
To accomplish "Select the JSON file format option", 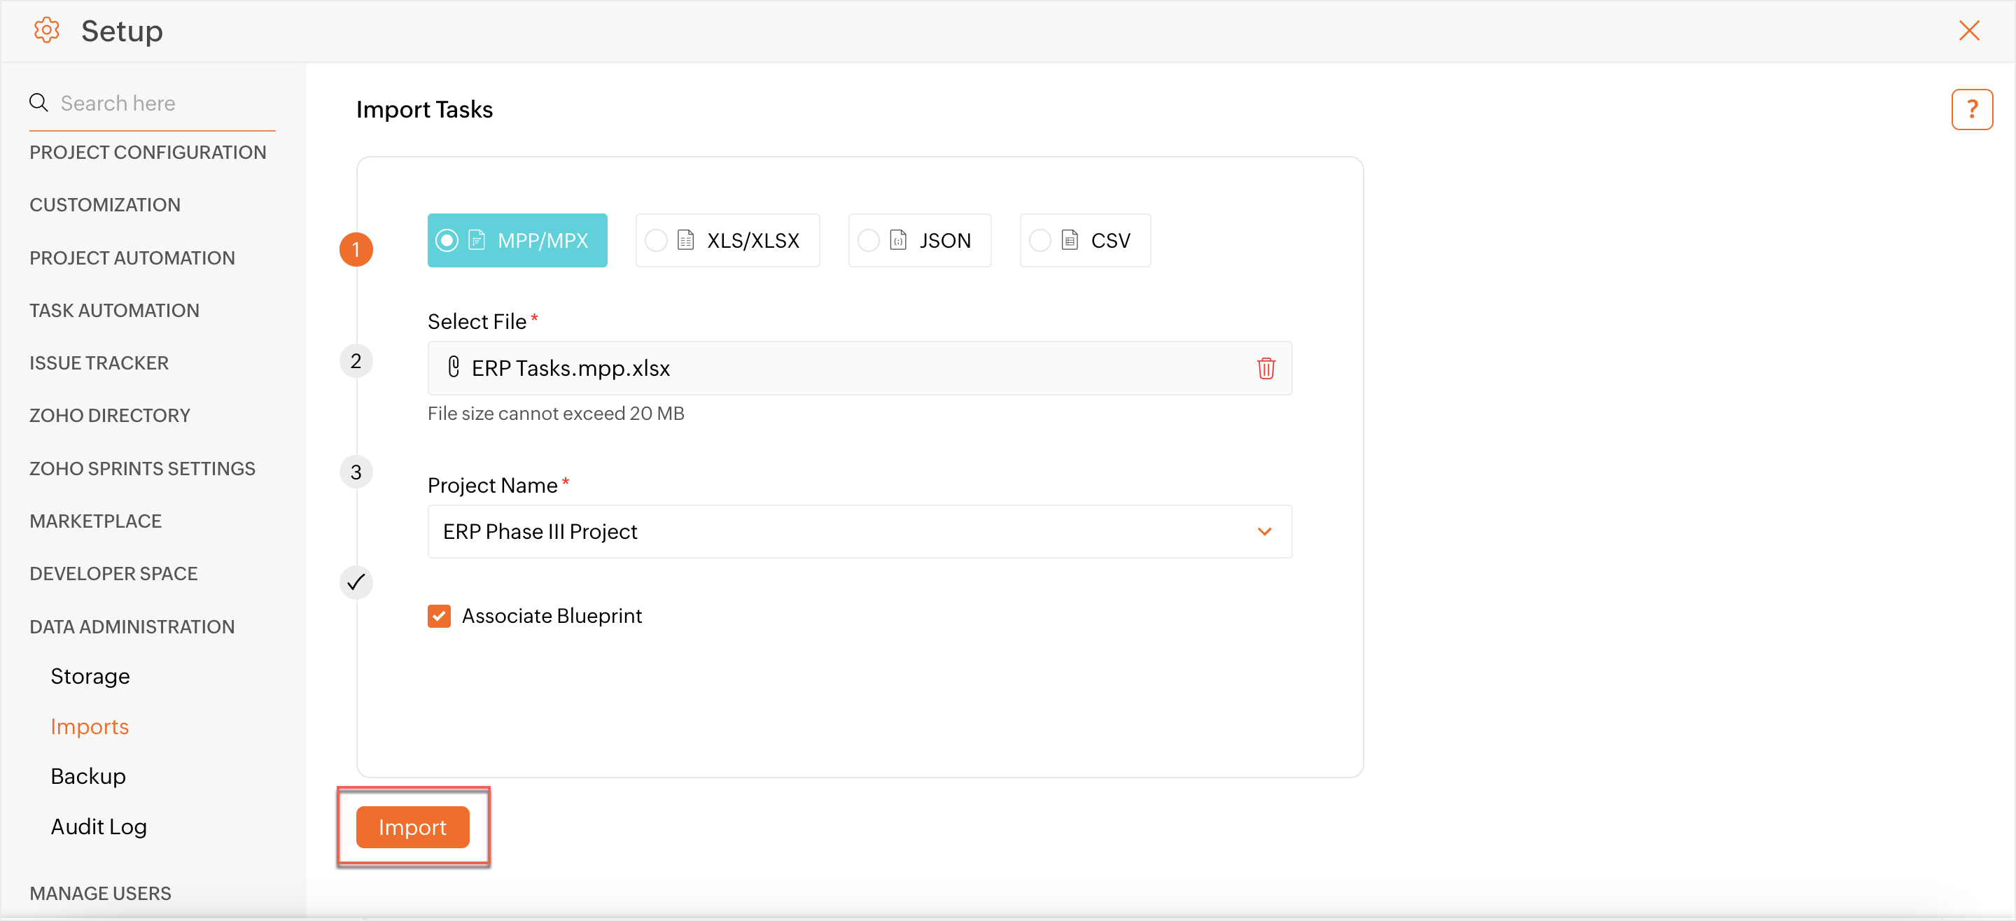I will pyautogui.click(x=869, y=240).
